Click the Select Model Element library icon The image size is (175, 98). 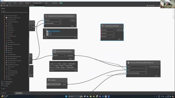(x=6, y=54)
